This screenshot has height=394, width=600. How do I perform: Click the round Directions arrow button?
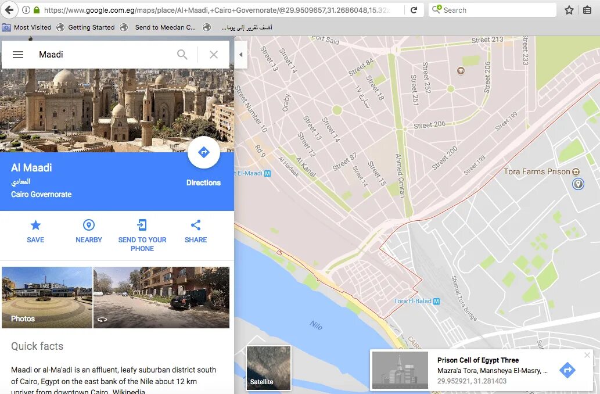tap(203, 152)
